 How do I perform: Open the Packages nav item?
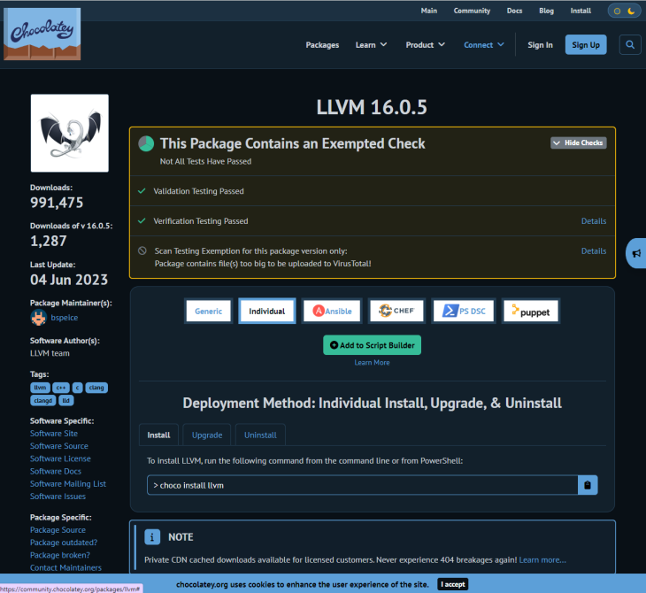click(322, 44)
